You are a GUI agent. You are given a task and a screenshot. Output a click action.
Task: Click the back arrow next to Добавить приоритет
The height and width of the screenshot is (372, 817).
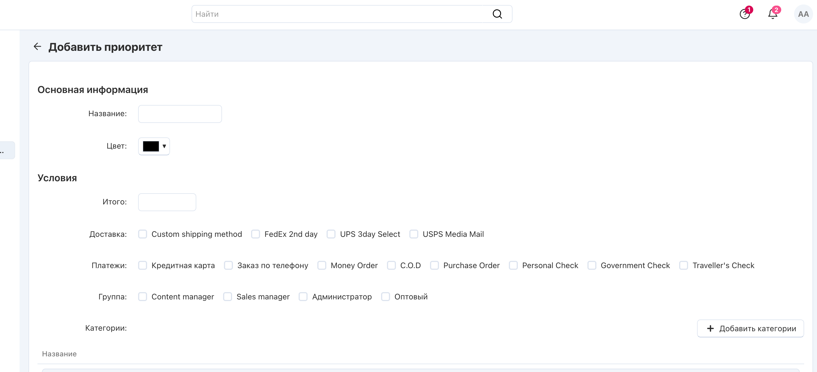click(37, 47)
